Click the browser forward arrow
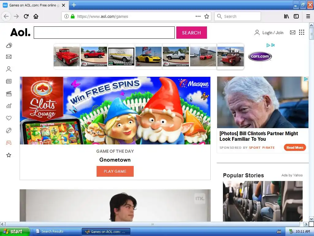The image size is (314, 236). (16, 16)
